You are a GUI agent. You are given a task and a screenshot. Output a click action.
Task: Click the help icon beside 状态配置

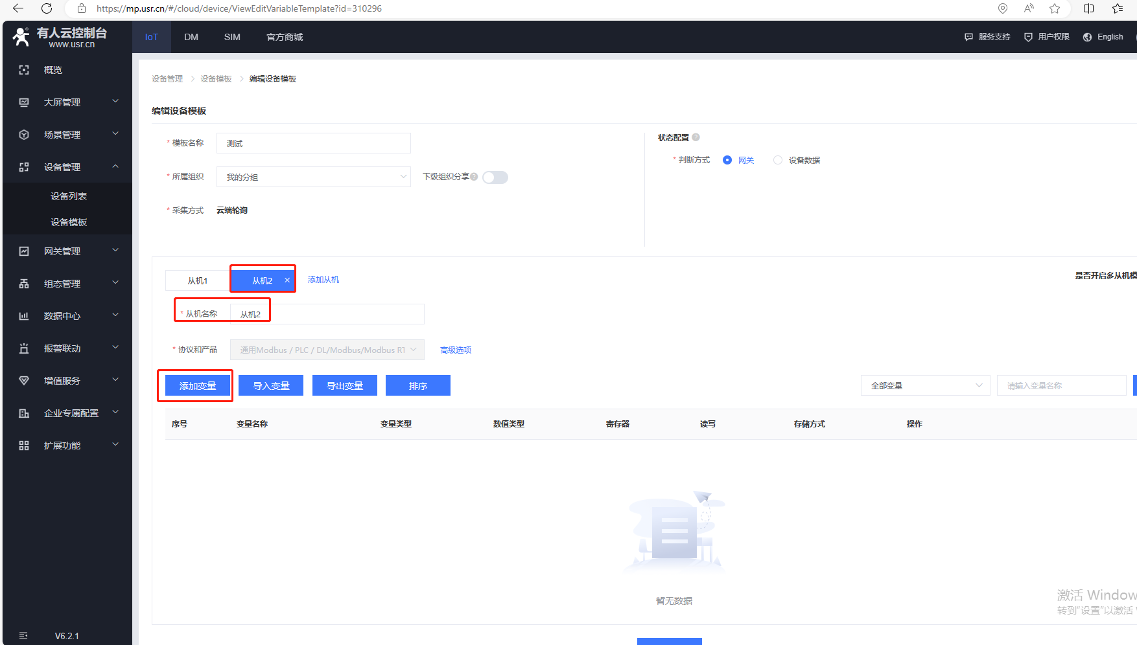696,137
